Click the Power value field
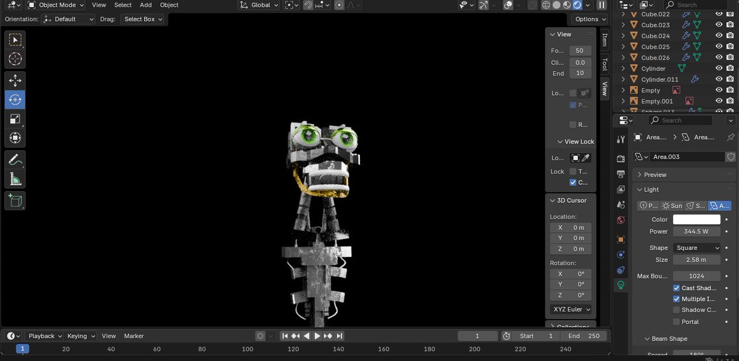The height and width of the screenshot is (361, 739). pos(696,232)
